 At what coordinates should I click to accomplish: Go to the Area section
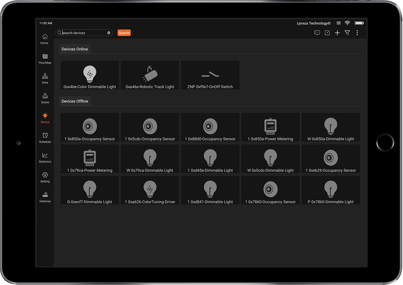45,78
